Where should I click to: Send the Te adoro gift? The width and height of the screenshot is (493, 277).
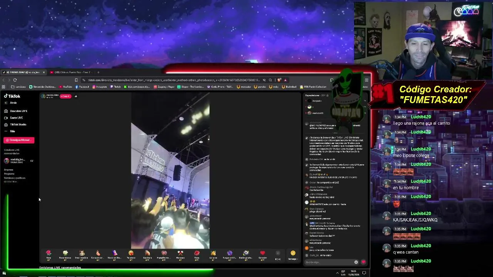pyautogui.click(x=131, y=255)
